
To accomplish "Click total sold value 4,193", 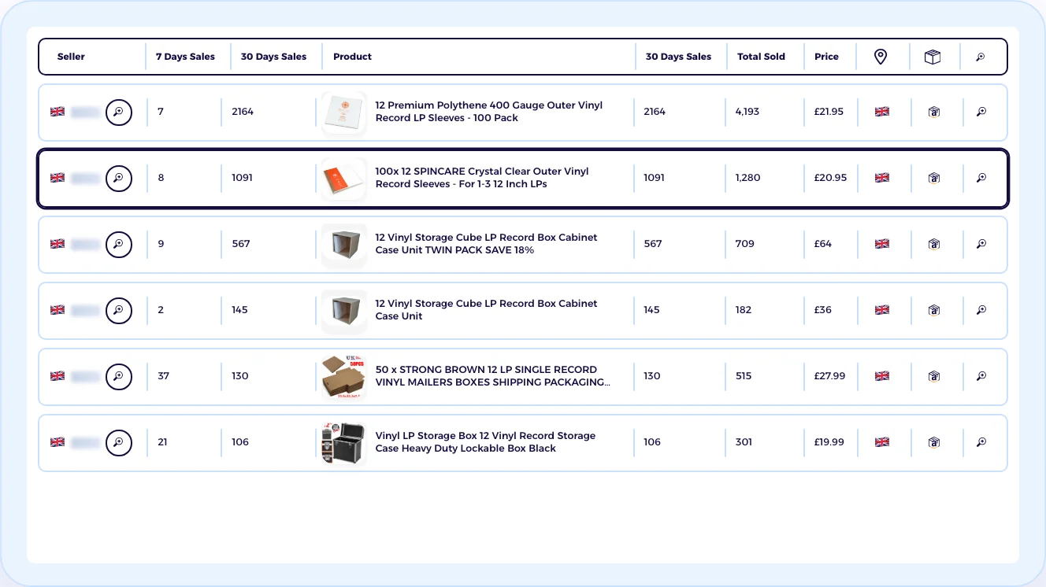I will (x=747, y=112).
